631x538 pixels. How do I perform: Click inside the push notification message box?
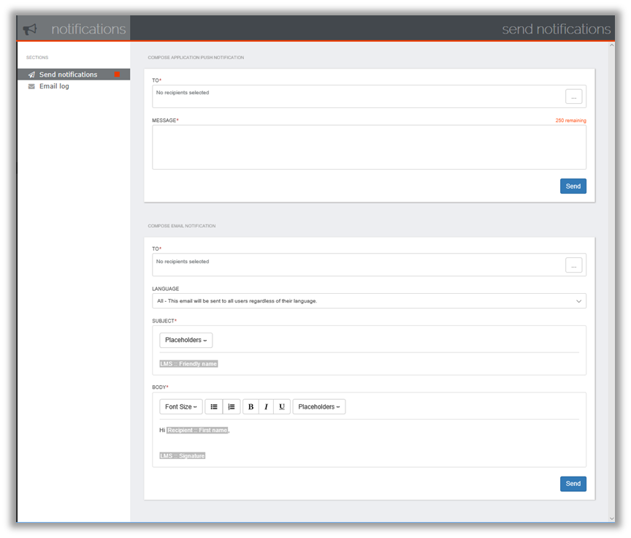[x=368, y=146]
